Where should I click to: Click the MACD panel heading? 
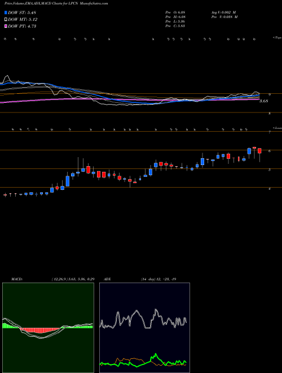click(16, 279)
